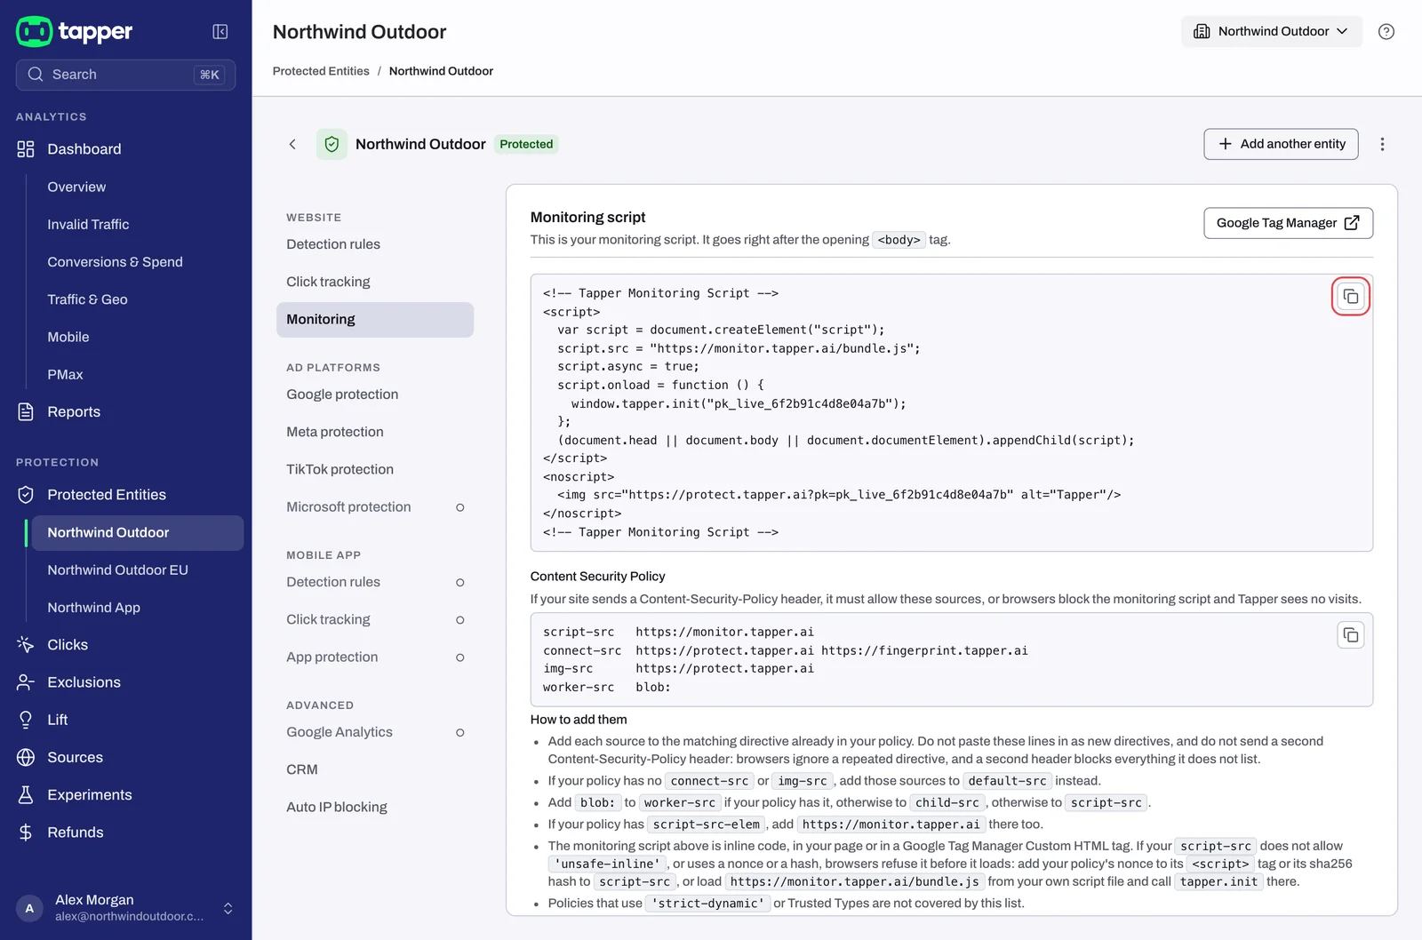The width and height of the screenshot is (1422, 940).
Task: Click the Protected Entities breadcrumb
Action: point(321,71)
